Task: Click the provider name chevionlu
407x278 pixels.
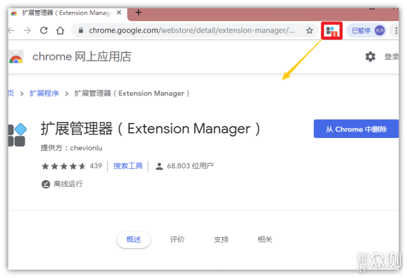Action: 86,148
